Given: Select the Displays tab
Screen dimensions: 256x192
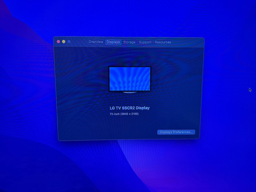Looking at the screenshot, I should (x=113, y=42).
